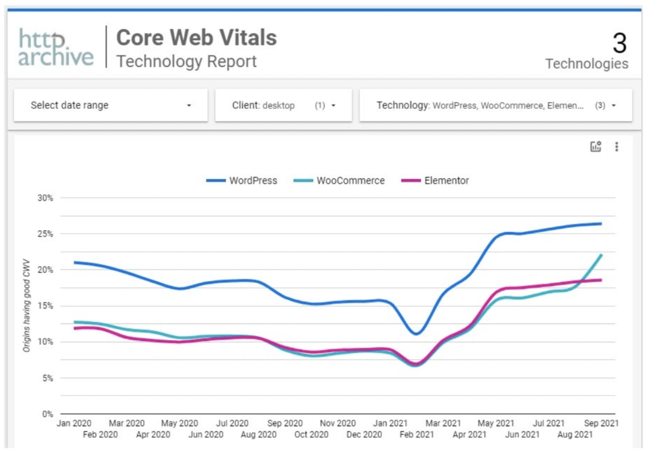
Task: Open the chart three-dot options menu
Action: (616, 147)
